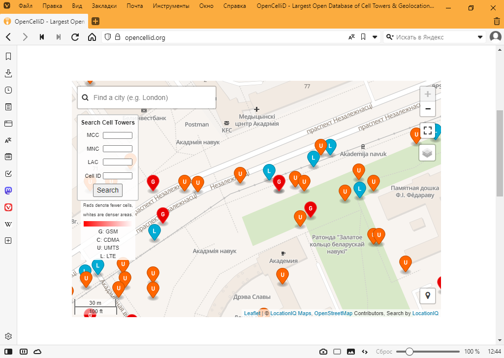Open the Downloads panel
This screenshot has height=358, width=504.
[x=8, y=73]
